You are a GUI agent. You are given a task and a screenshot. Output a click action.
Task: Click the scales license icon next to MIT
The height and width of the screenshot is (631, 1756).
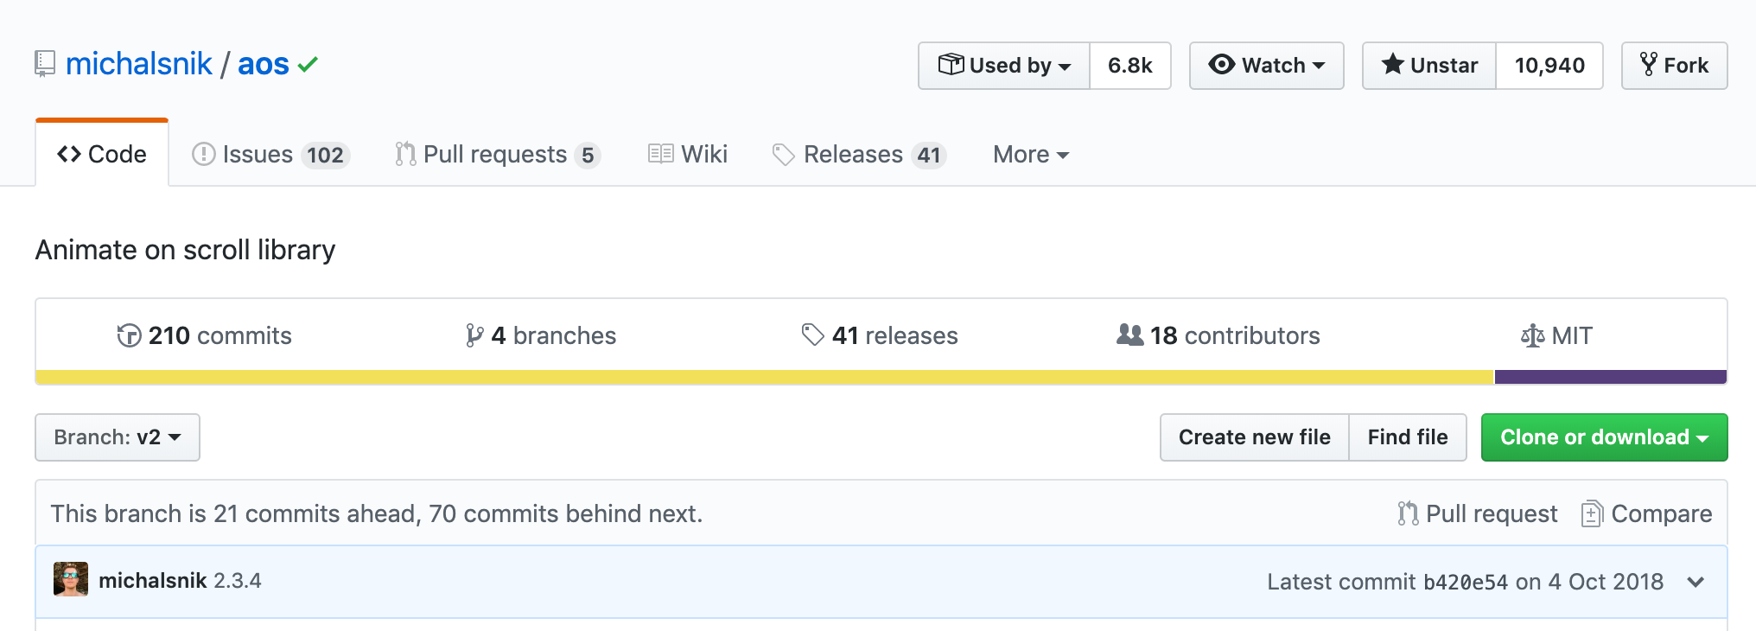coord(1532,335)
